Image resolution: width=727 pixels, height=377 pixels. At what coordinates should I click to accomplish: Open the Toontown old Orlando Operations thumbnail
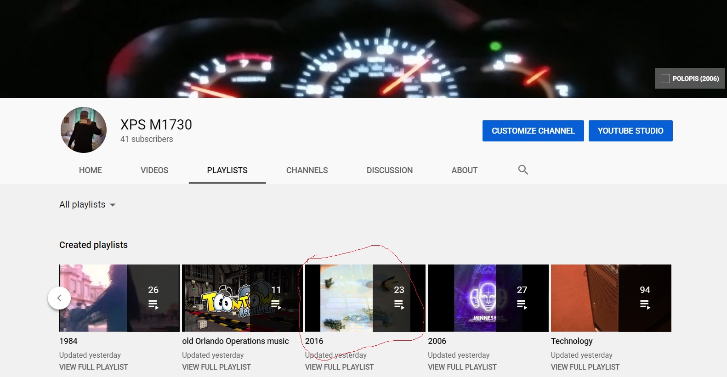pyautogui.click(x=242, y=298)
